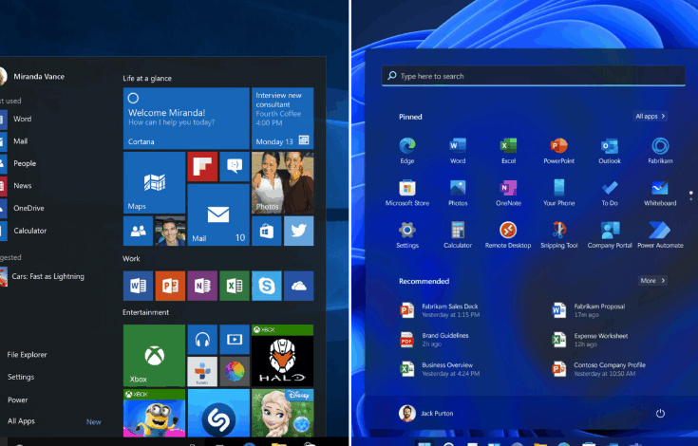Screen dimensions: 698x446
Task: Expand More recommended items
Action: pos(652,281)
